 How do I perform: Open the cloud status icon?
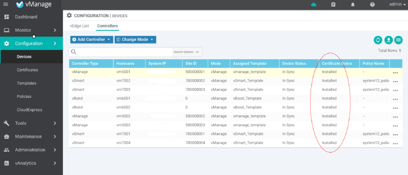[x=314, y=5]
